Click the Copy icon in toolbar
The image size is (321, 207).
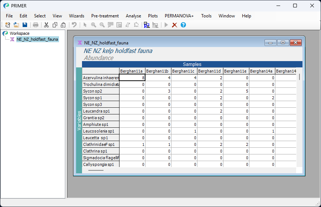55,25
